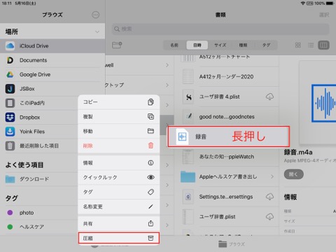Click the JSBox app icon
Image resolution: width=336 pixels, height=252 pixels.
pyautogui.click(x=10, y=89)
